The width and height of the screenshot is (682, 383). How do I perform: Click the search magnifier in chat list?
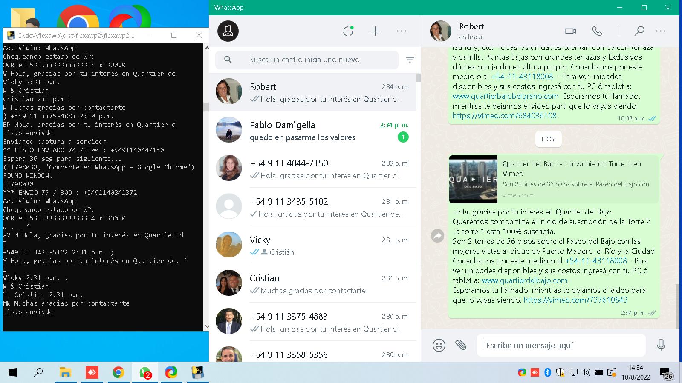pyautogui.click(x=228, y=60)
